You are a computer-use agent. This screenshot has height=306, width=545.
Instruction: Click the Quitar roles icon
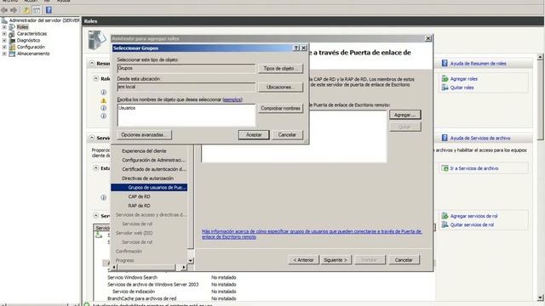click(445, 88)
